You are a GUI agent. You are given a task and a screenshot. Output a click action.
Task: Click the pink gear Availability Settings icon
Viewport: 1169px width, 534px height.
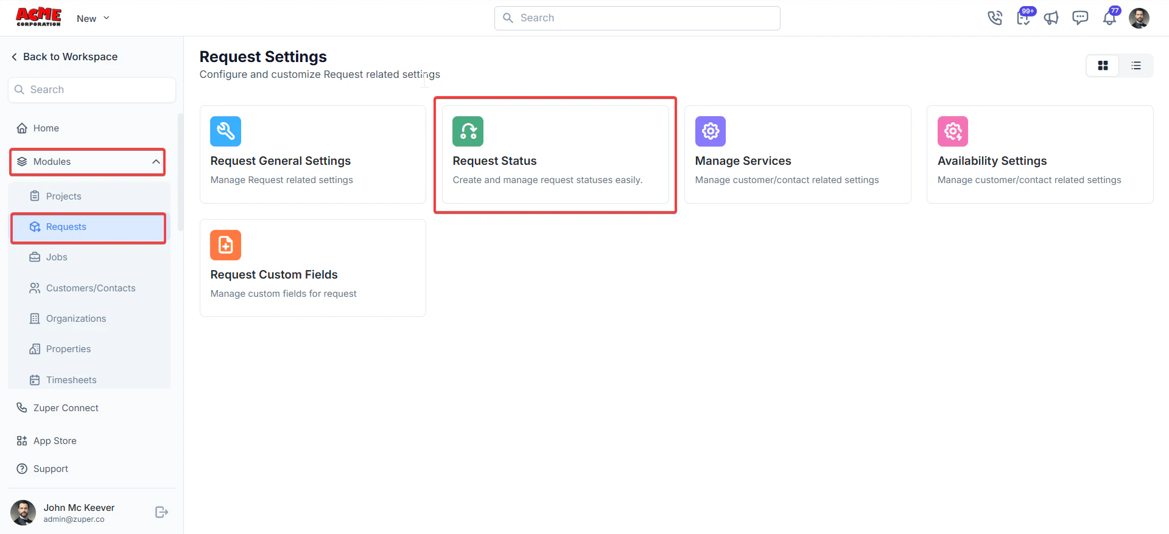tap(953, 131)
